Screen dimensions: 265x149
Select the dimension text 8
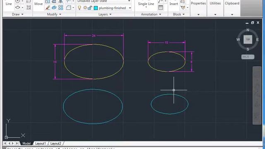(x=191, y=62)
